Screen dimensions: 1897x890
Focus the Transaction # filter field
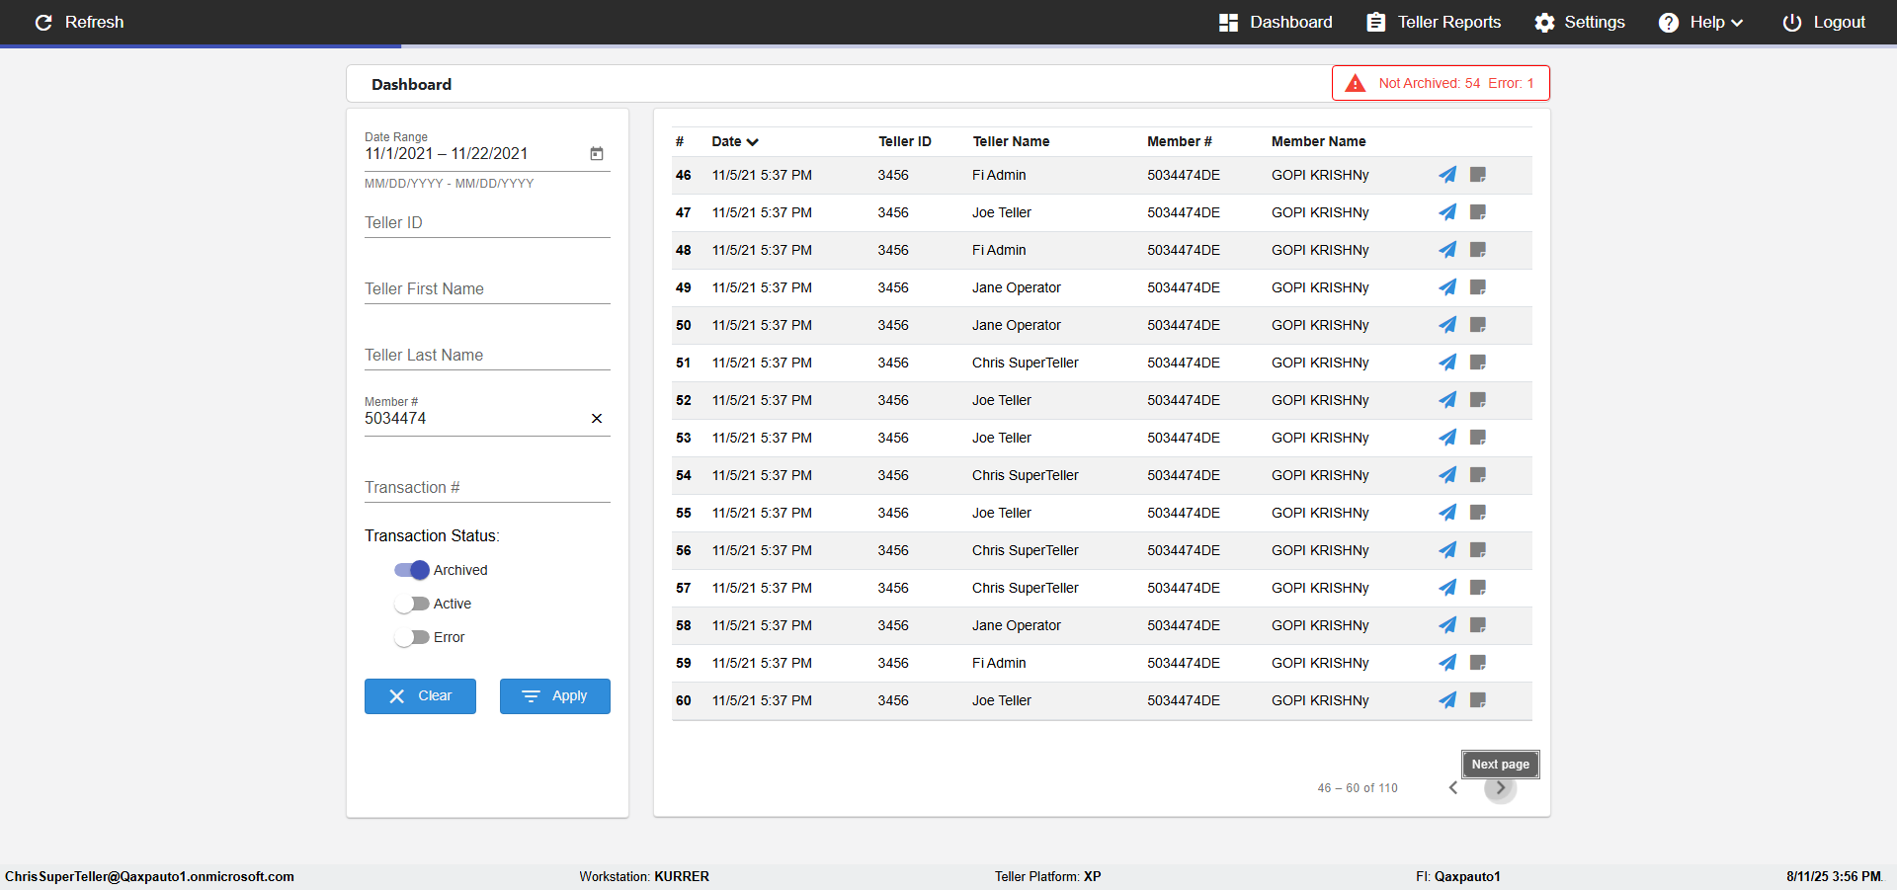click(x=487, y=488)
